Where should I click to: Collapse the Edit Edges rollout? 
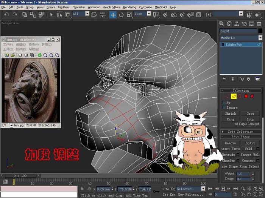point(240,137)
